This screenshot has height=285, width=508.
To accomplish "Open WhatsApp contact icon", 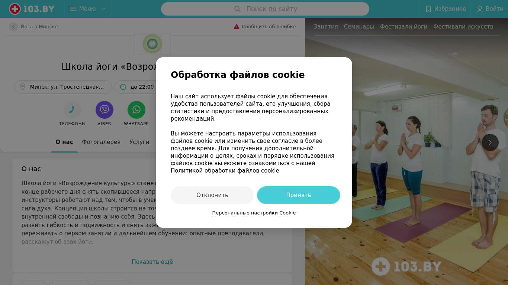I will (x=136, y=110).
